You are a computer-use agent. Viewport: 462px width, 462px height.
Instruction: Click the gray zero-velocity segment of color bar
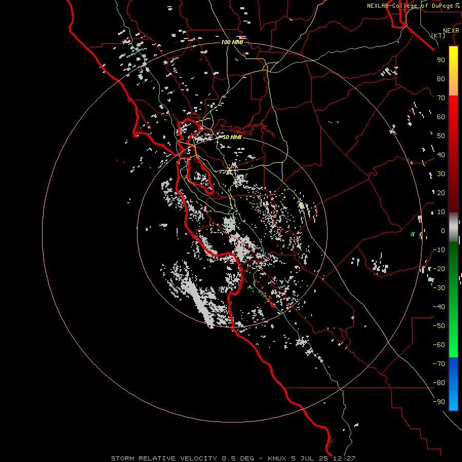pyautogui.click(x=453, y=227)
